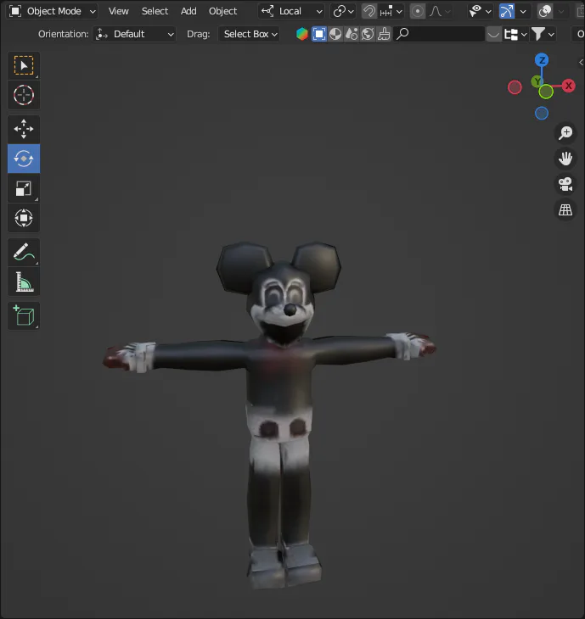Viewport: 585px width, 619px height.
Task: Select the Add Cube tool
Action: [x=24, y=316]
